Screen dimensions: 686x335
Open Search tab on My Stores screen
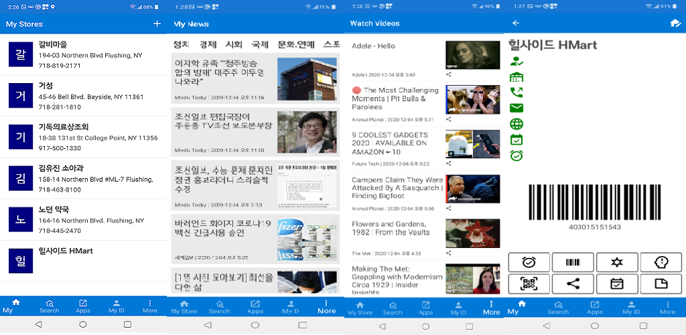tap(50, 306)
